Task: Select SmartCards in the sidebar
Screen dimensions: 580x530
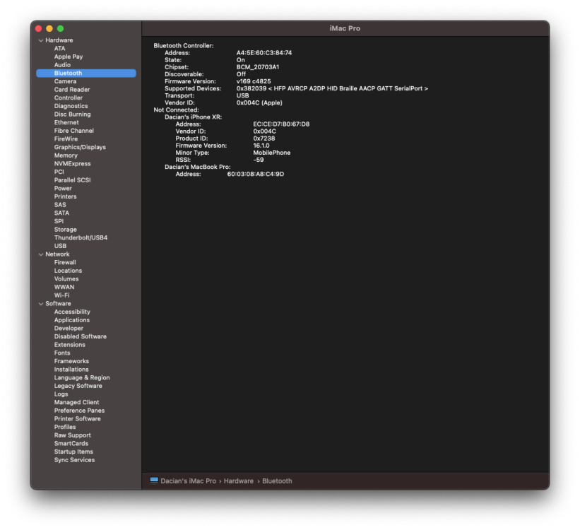Action: pos(71,443)
